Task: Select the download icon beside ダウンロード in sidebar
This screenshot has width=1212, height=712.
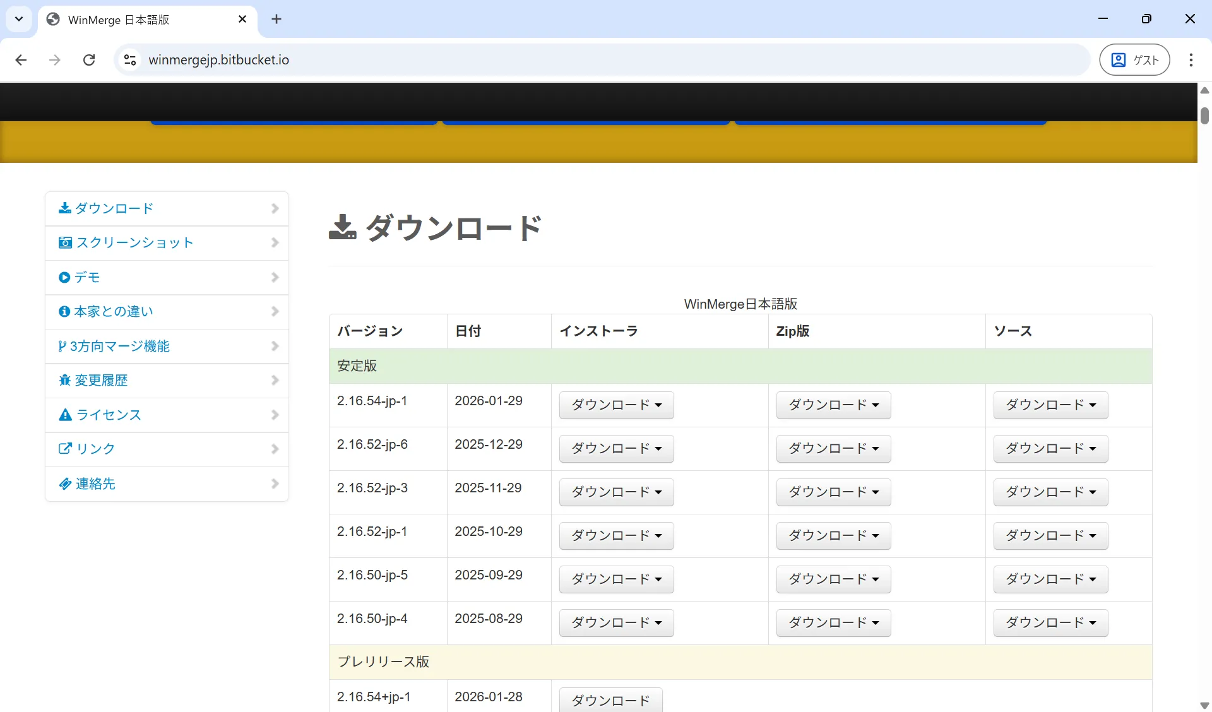Action: click(65, 208)
